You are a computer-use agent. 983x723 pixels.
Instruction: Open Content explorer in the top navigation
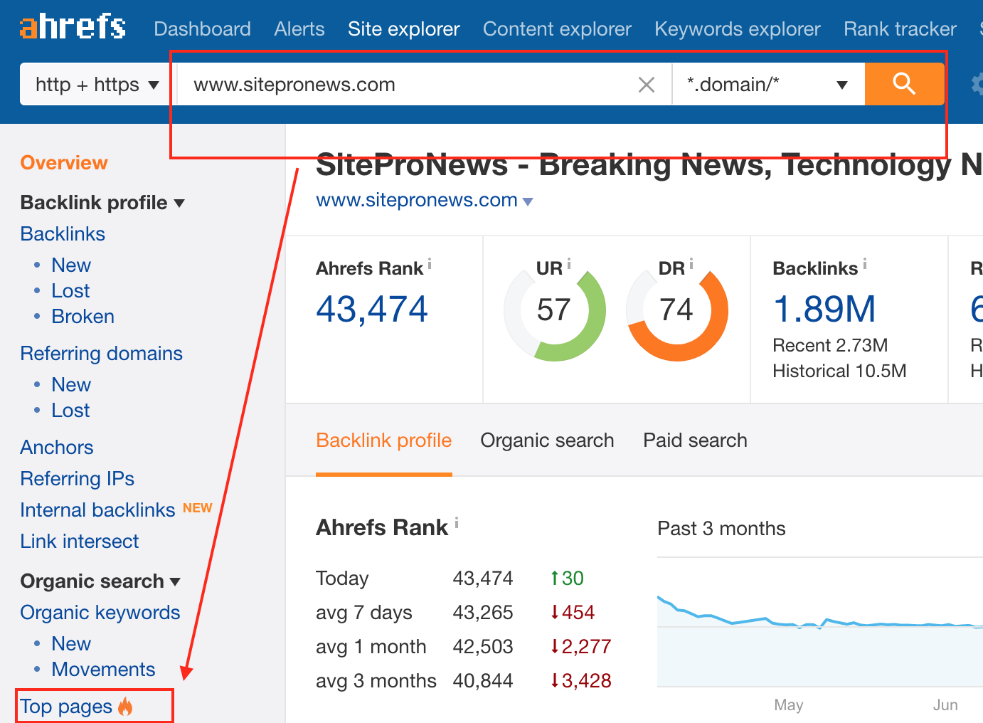[x=557, y=28]
